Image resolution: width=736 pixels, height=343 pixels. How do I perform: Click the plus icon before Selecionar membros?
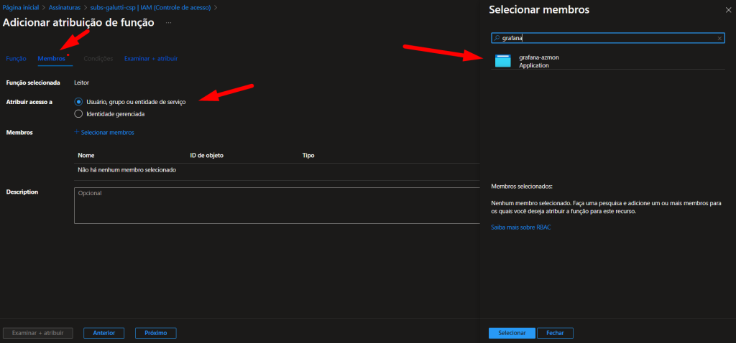[76, 132]
